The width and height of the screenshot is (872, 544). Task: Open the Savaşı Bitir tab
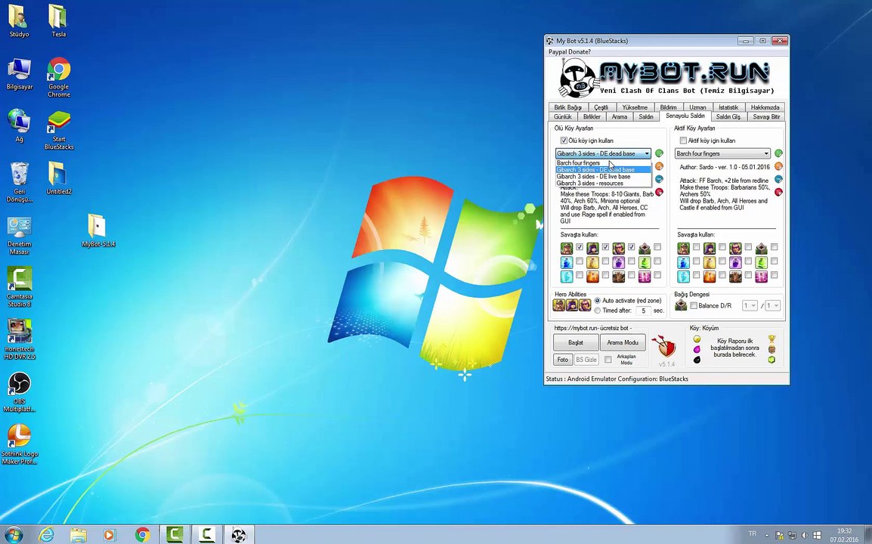coord(766,117)
